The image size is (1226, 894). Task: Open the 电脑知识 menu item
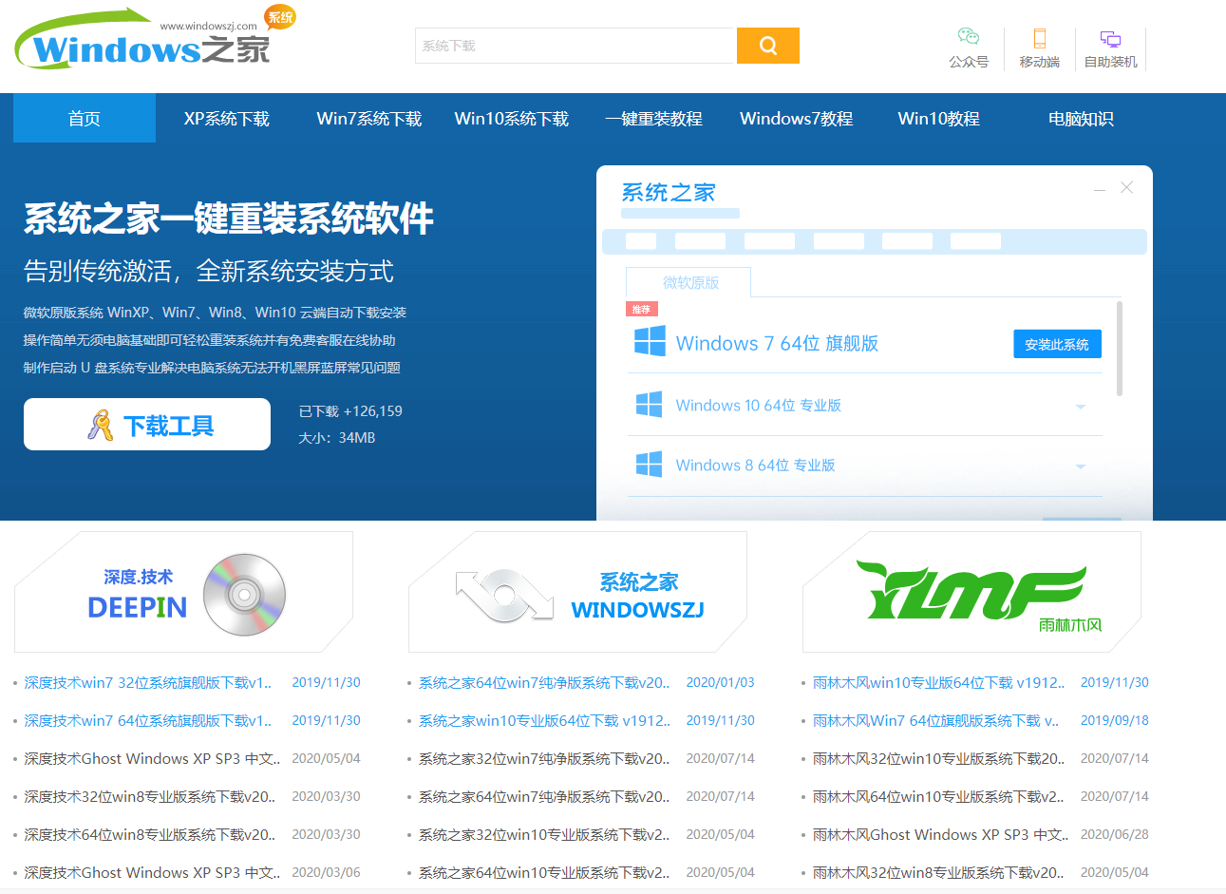pyautogui.click(x=1082, y=119)
